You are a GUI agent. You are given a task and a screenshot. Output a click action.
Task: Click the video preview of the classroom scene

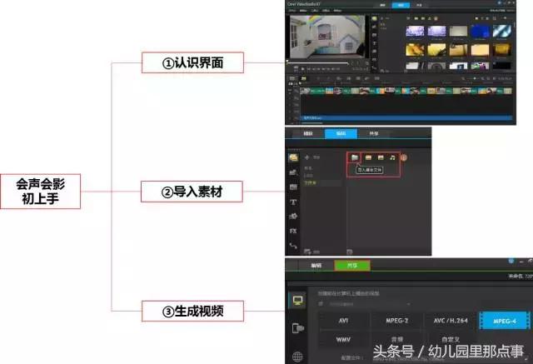tap(327, 37)
